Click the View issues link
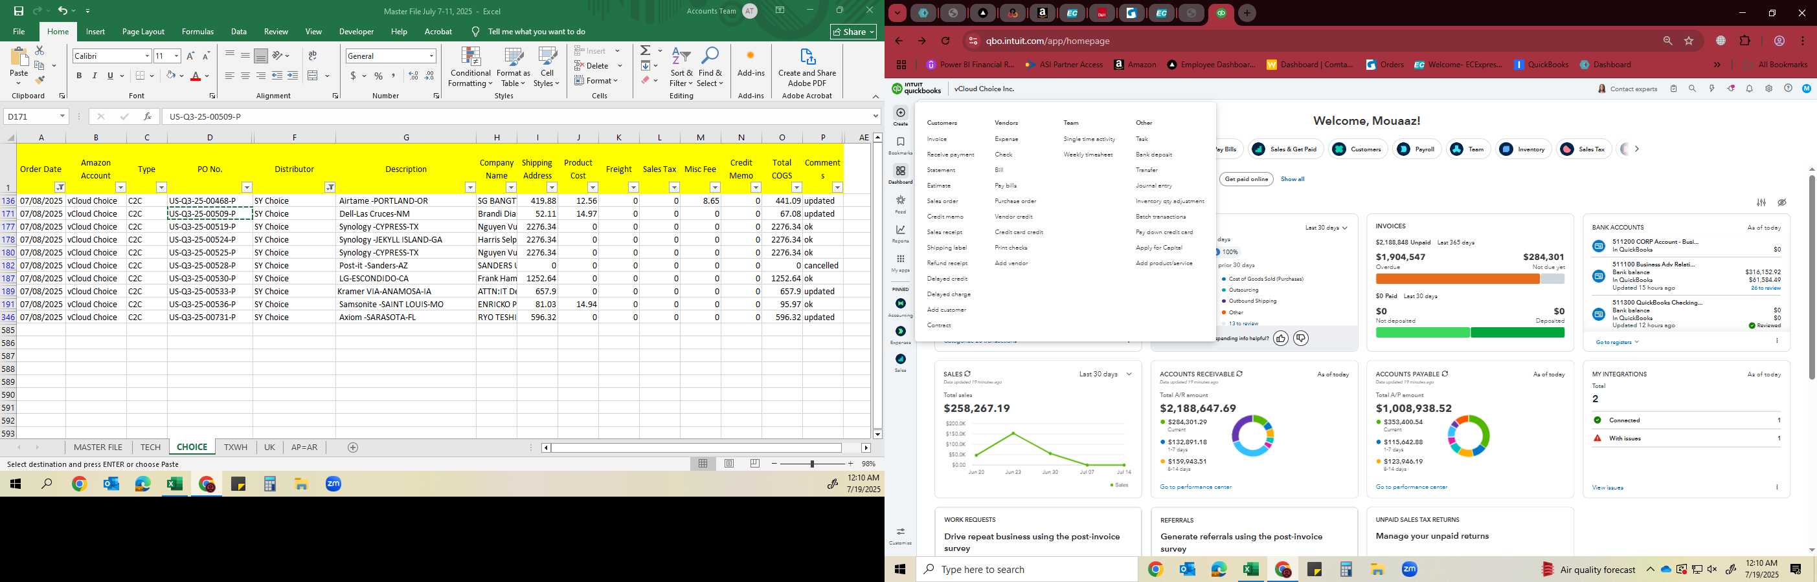Viewport: 1817px width, 582px height. [1607, 488]
